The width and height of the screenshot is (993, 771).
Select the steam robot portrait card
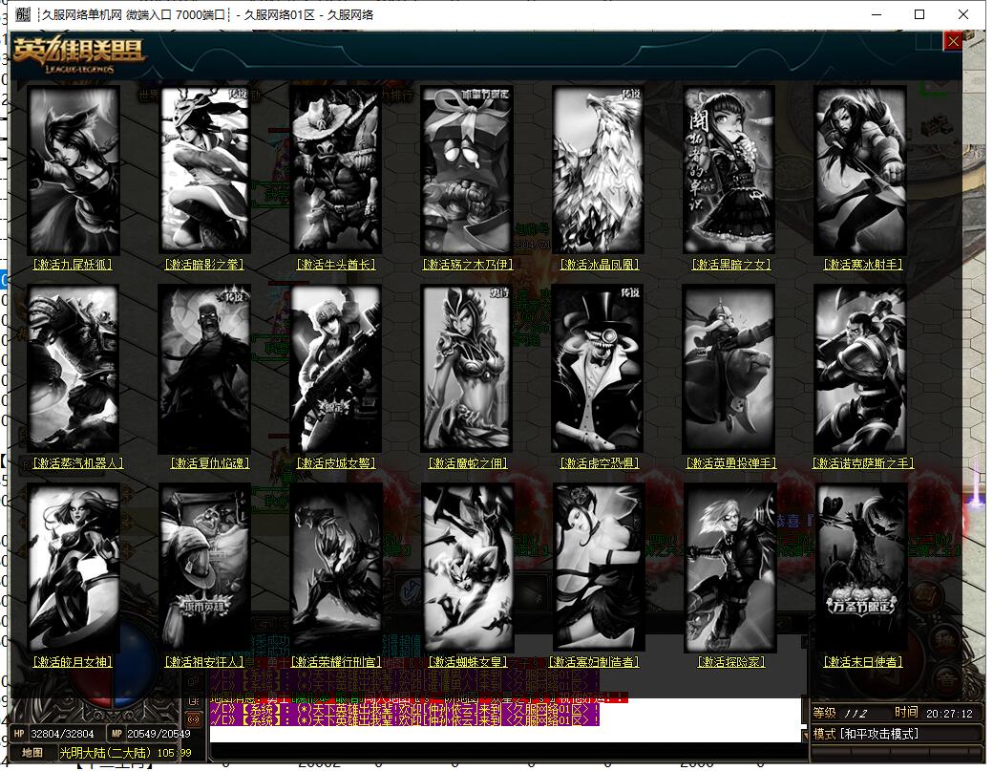[74, 369]
